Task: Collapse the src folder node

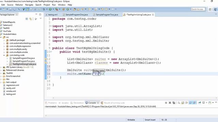Action: pos(1,37)
